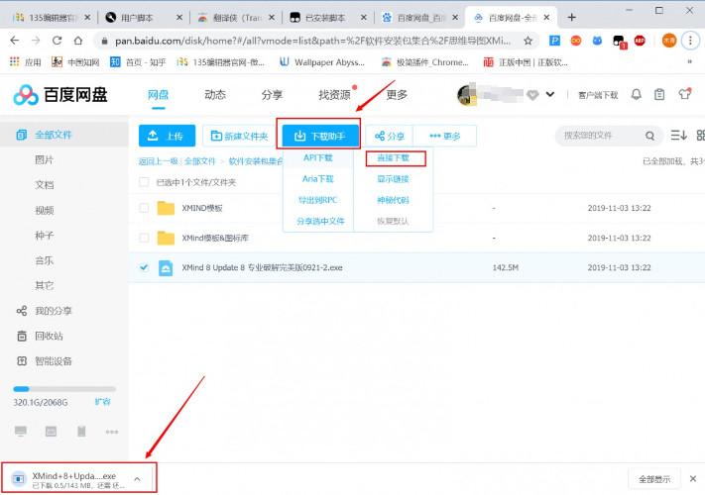The image size is (705, 495).
Task: Open the toolbar 更多 three-dots menu
Action: pos(444,136)
